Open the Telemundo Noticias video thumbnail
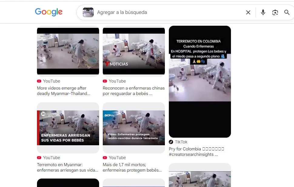 click(134, 51)
